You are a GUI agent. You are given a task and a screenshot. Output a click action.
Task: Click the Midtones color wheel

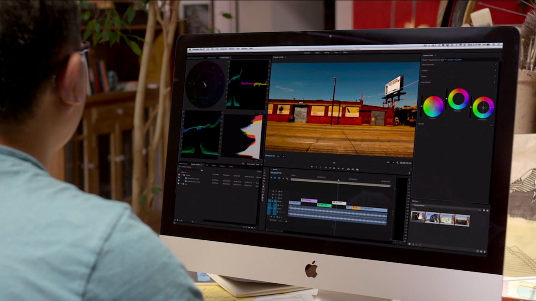point(459,99)
